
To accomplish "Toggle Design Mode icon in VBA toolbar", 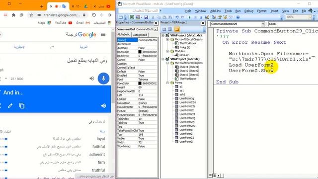I will tap(207, 17).
